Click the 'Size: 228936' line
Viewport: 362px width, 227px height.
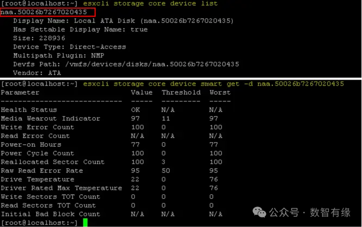(39, 38)
